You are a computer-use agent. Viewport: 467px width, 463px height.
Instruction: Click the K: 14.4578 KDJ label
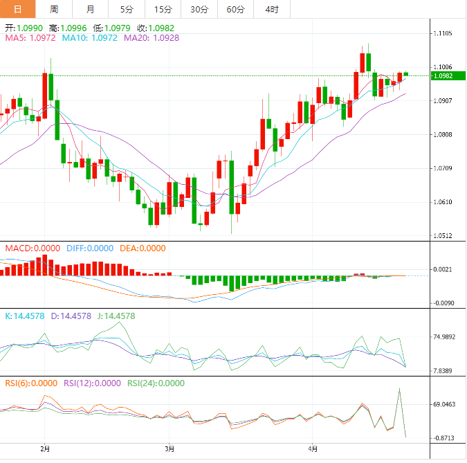[25, 316]
